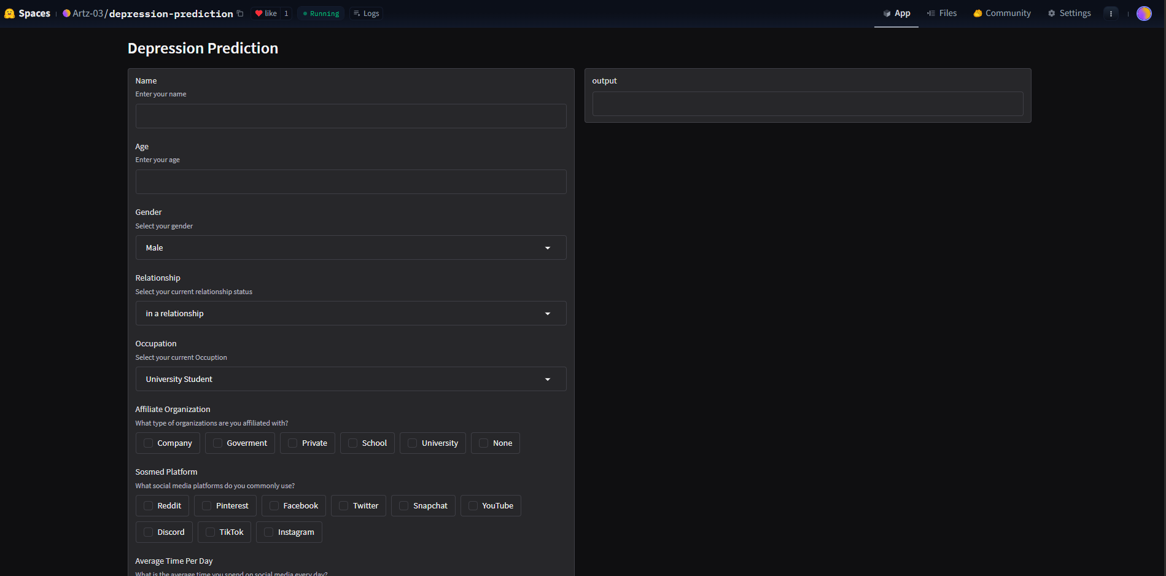Select the Instagram platform checkbox
Screen dimensions: 1166x576
click(269, 532)
